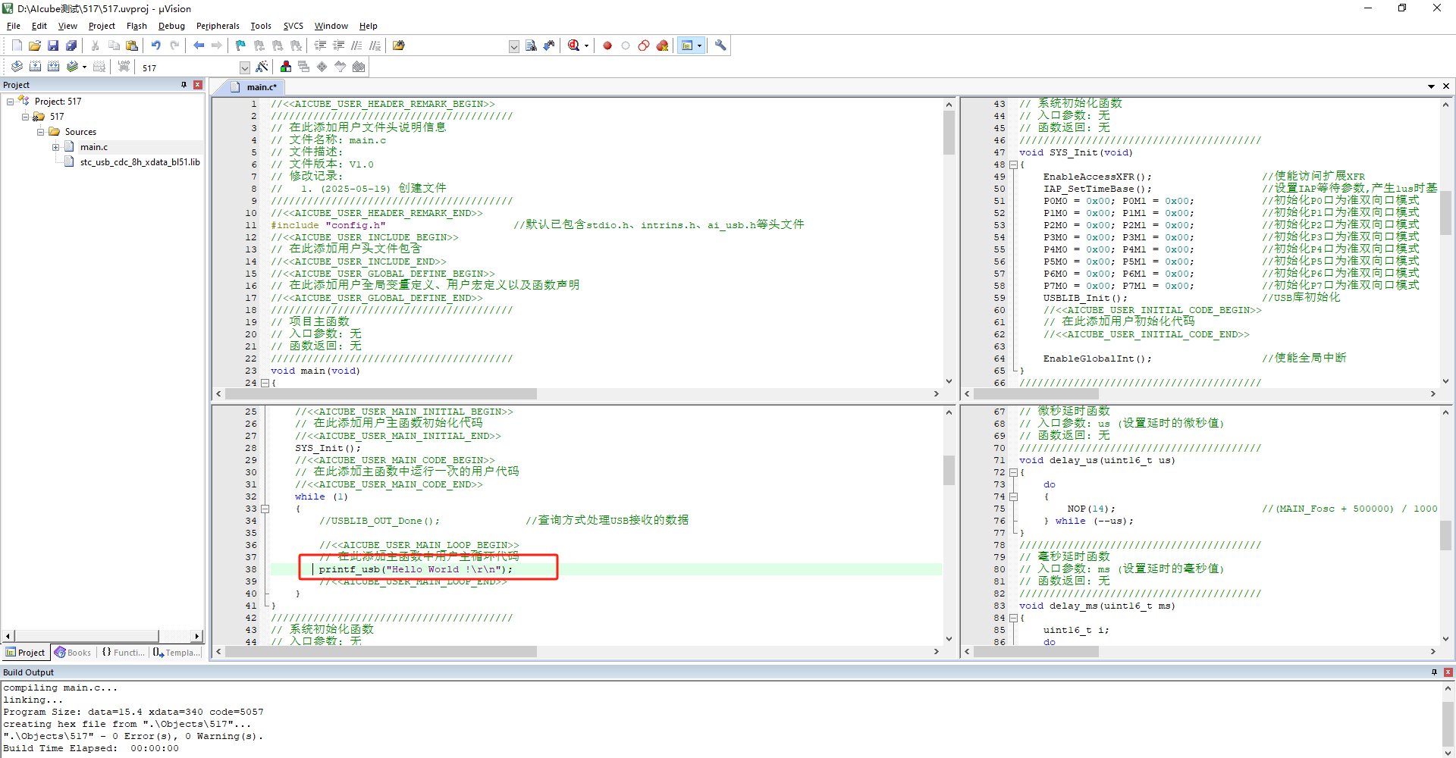The width and height of the screenshot is (1456, 758).
Task: Pin the Build Output panel
Action: coord(1434,672)
